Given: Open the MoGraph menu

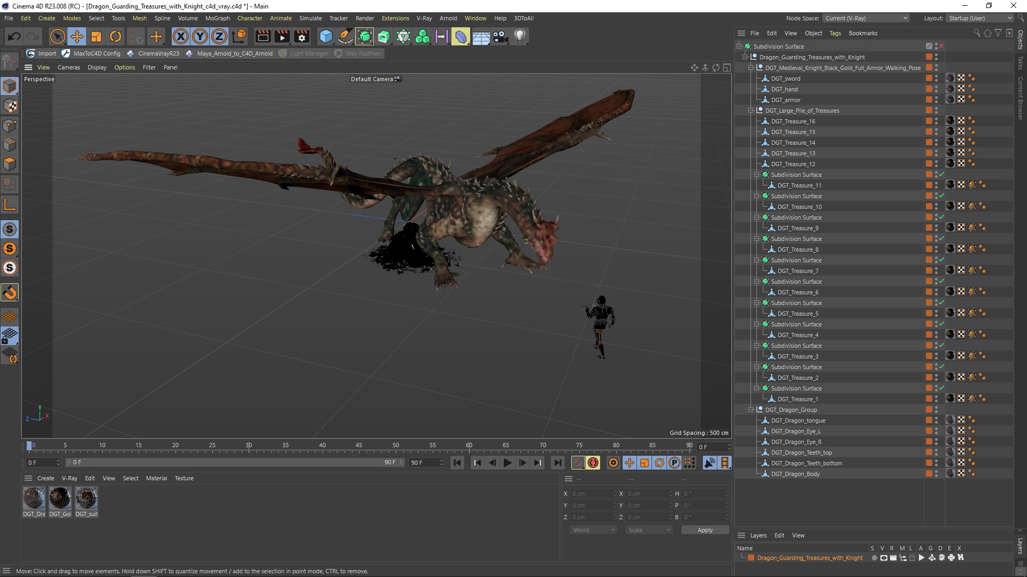Looking at the screenshot, I should pyautogui.click(x=217, y=18).
